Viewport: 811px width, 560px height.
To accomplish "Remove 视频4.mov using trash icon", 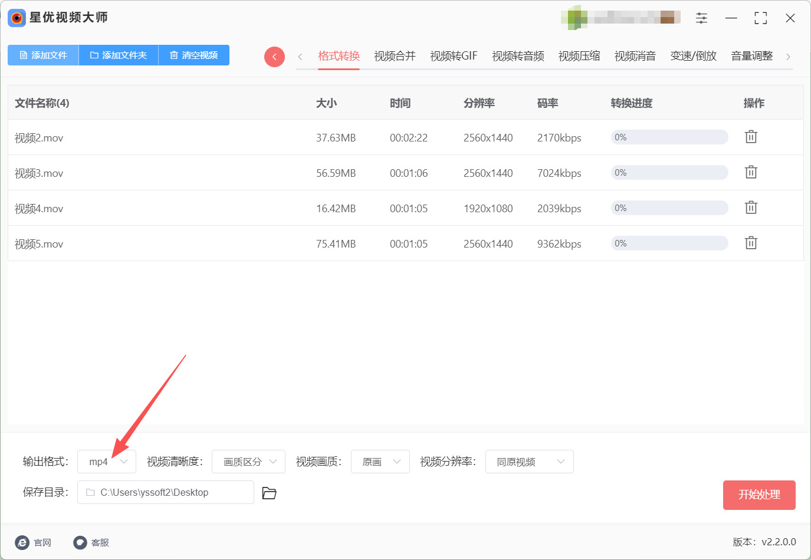I will (x=751, y=207).
